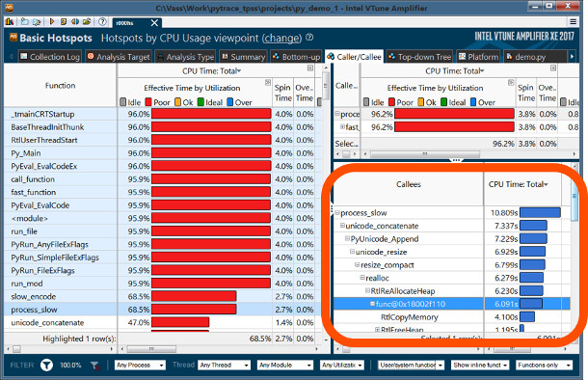Switch to Collection Log tab

point(50,57)
